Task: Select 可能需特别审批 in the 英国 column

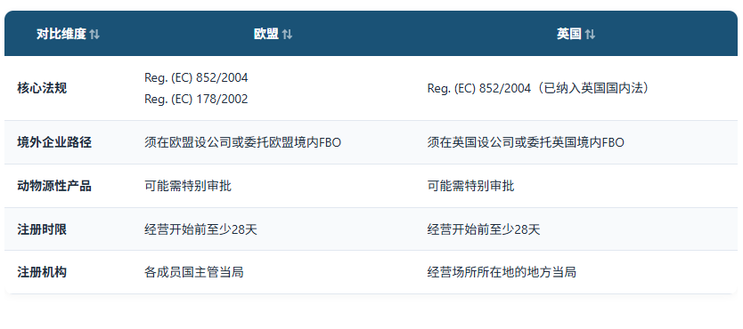Action: click(470, 186)
